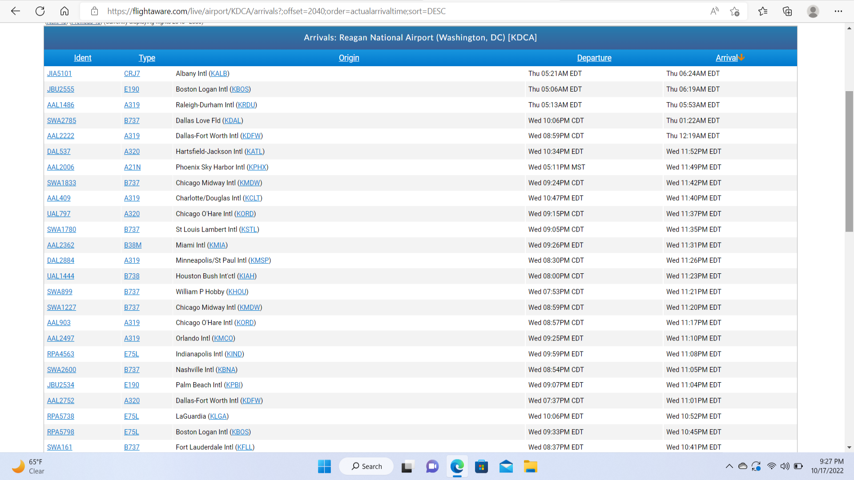Image resolution: width=854 pixels, height=480 pixels.
Task: Open CRJ7 aircraft type link
Action: (132, 74)
